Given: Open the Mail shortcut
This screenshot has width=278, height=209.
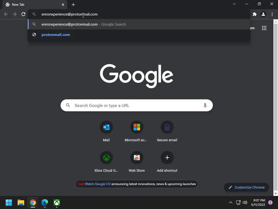Looking at the screenshot, I should pos(106,131).
